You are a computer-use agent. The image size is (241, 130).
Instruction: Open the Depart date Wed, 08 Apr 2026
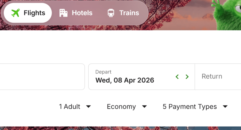click(x=125, y=80)
